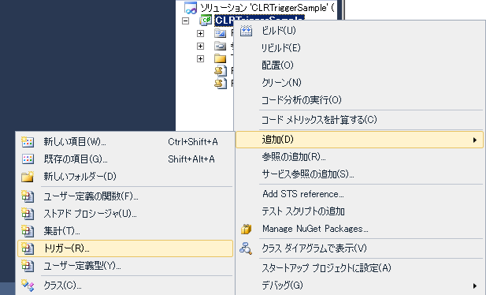The image size is (486, 295).
Task: Click the solution icon for 'CLRTriggerSample'
Action: point(191,8)
